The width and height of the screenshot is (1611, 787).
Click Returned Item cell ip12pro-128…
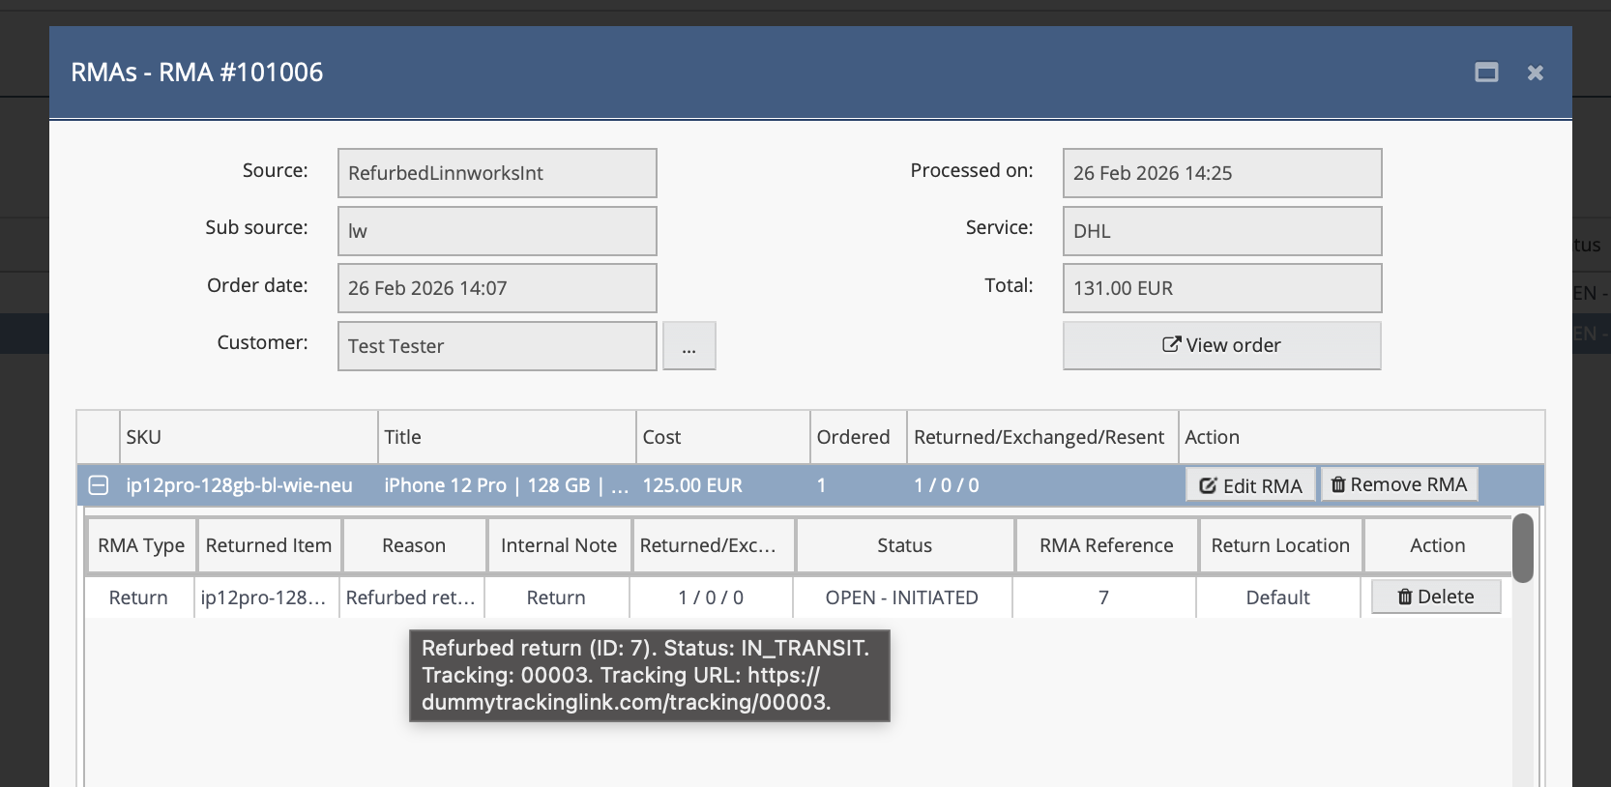pyautogui.click(x=267, y=598)
